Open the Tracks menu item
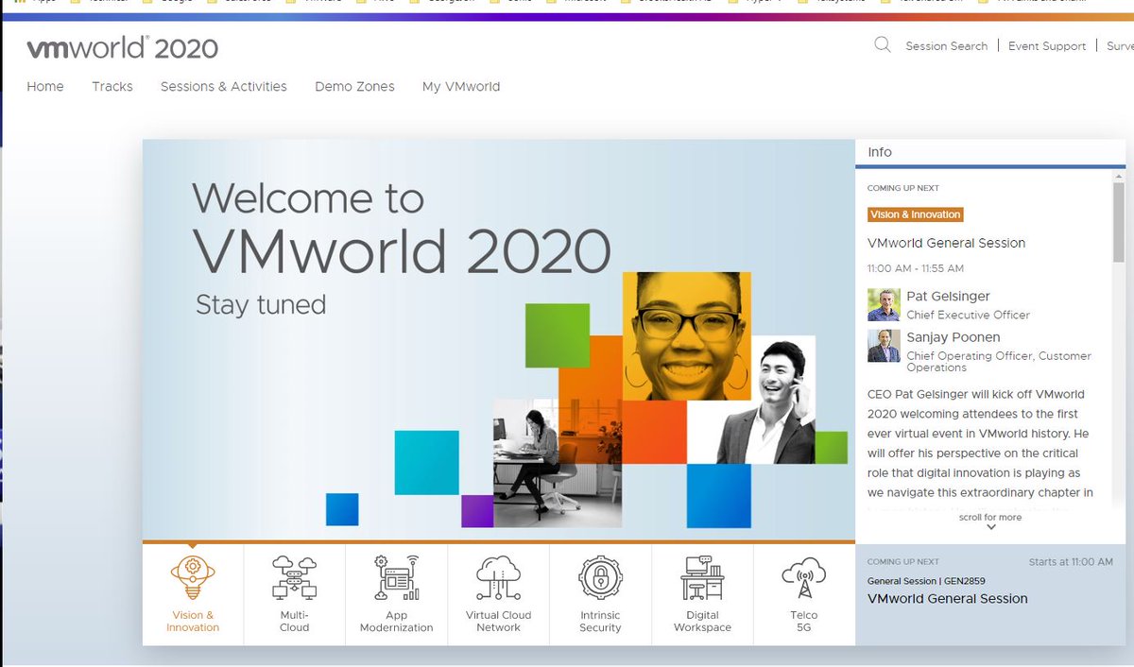 (112, 86)
